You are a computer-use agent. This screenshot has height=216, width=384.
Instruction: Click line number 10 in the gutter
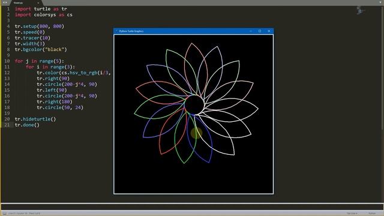click(x=7, y=61)
